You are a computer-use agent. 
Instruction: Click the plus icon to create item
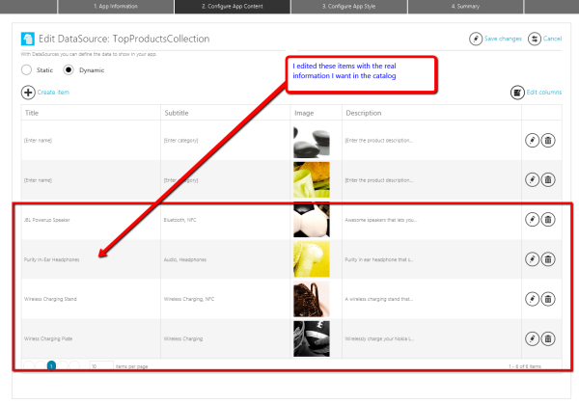(x=28, y=93)
